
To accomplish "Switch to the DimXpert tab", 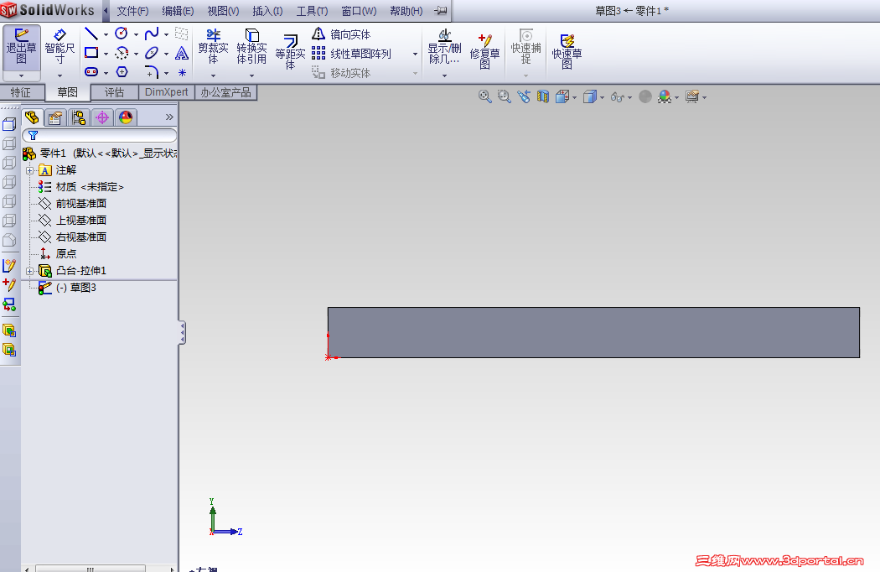I will [x=166, y=92].
